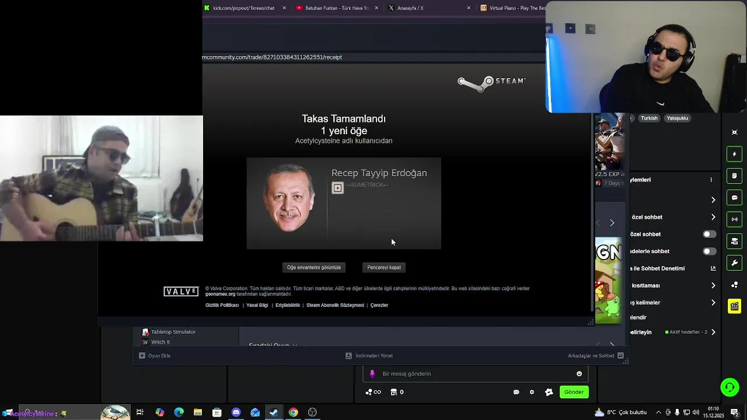Open 'Sohbet Denetimi' external link icon
This screenshot has width=747, height=420.
pos(713,268)
